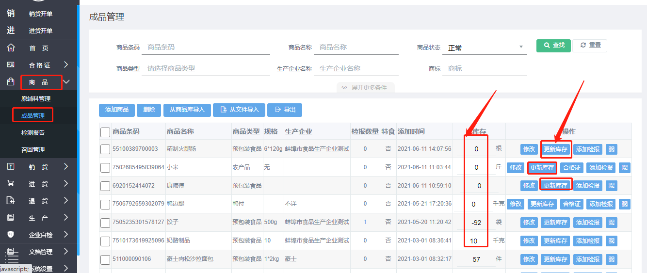Click the shield icon beside 企业自检
Screen dimensions: 647x273
coord(11,235)
